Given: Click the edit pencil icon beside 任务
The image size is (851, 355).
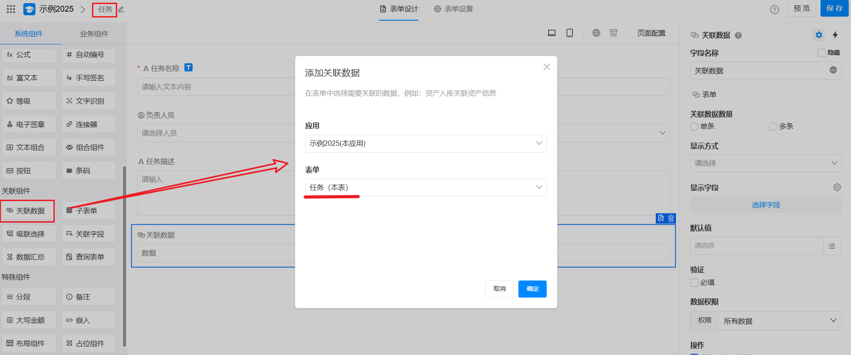Looking at the screenshot, I should coord(121,9).
